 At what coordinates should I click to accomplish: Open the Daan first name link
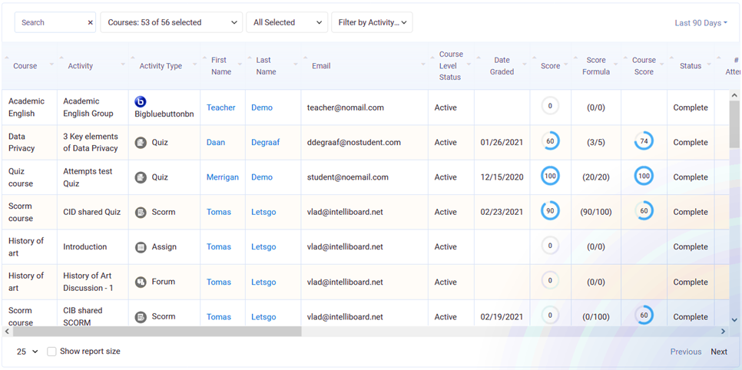click(216, 143)
